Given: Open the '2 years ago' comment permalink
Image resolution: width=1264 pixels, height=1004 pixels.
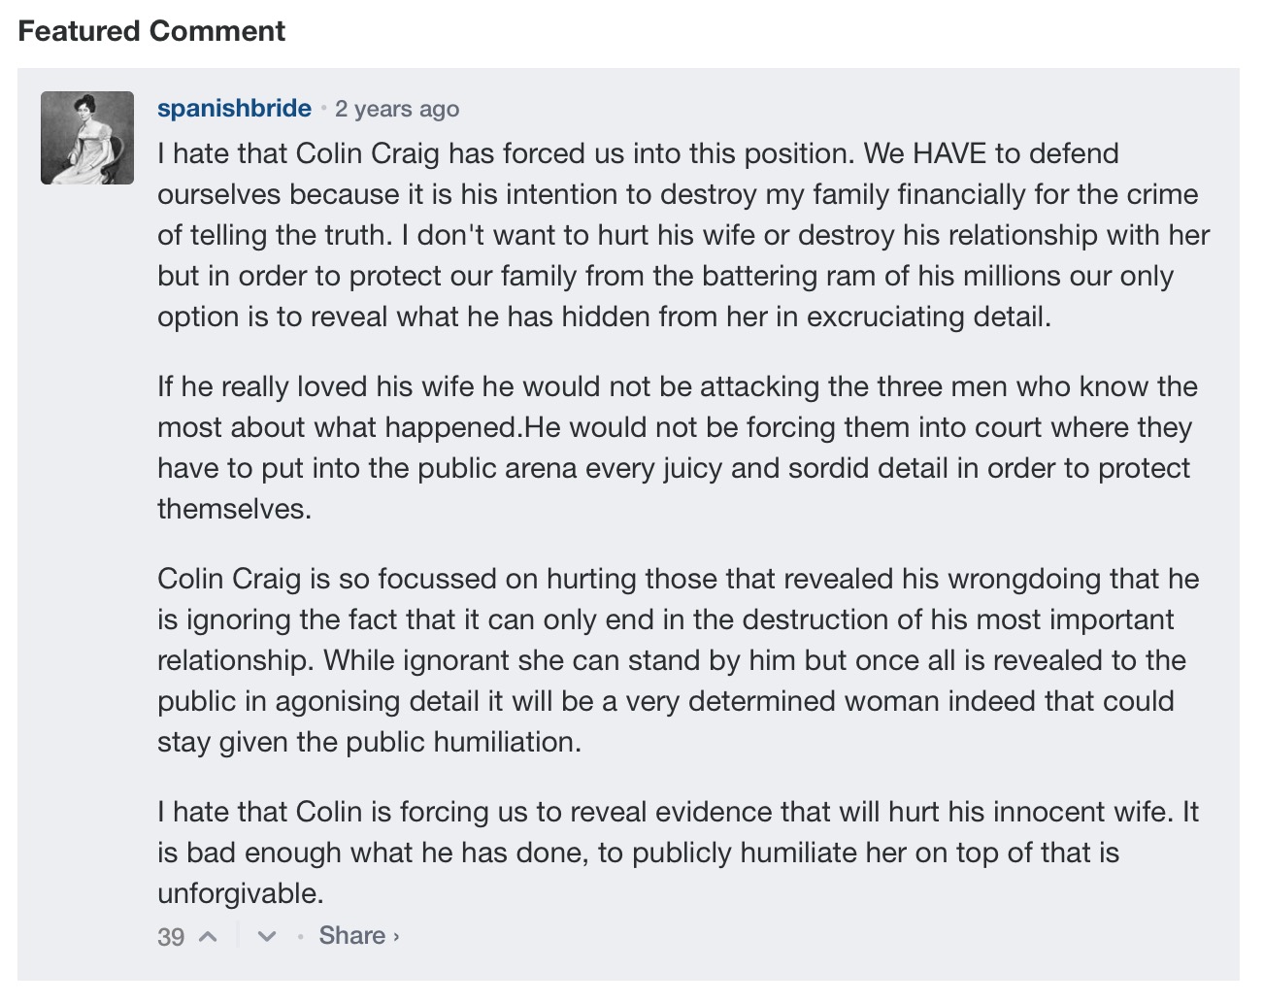Looking at the screenshot, I should pos(397,109).
